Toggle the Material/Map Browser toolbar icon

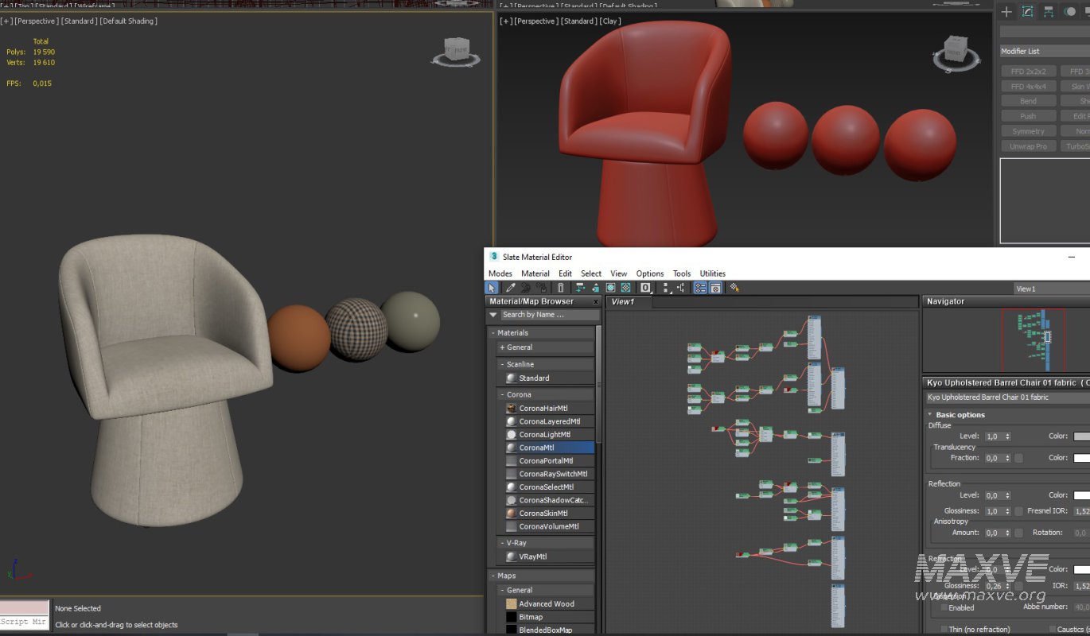tap(700, 288)
